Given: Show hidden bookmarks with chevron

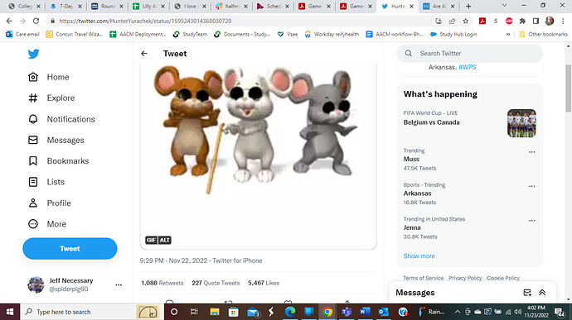Looking at the screenshot, I should 508,34.
